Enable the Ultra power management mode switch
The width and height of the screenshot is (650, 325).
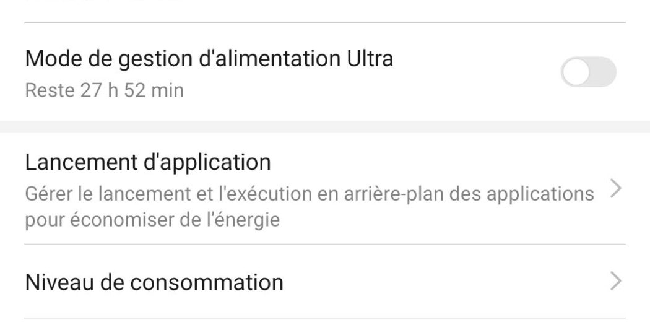(588, 72)
